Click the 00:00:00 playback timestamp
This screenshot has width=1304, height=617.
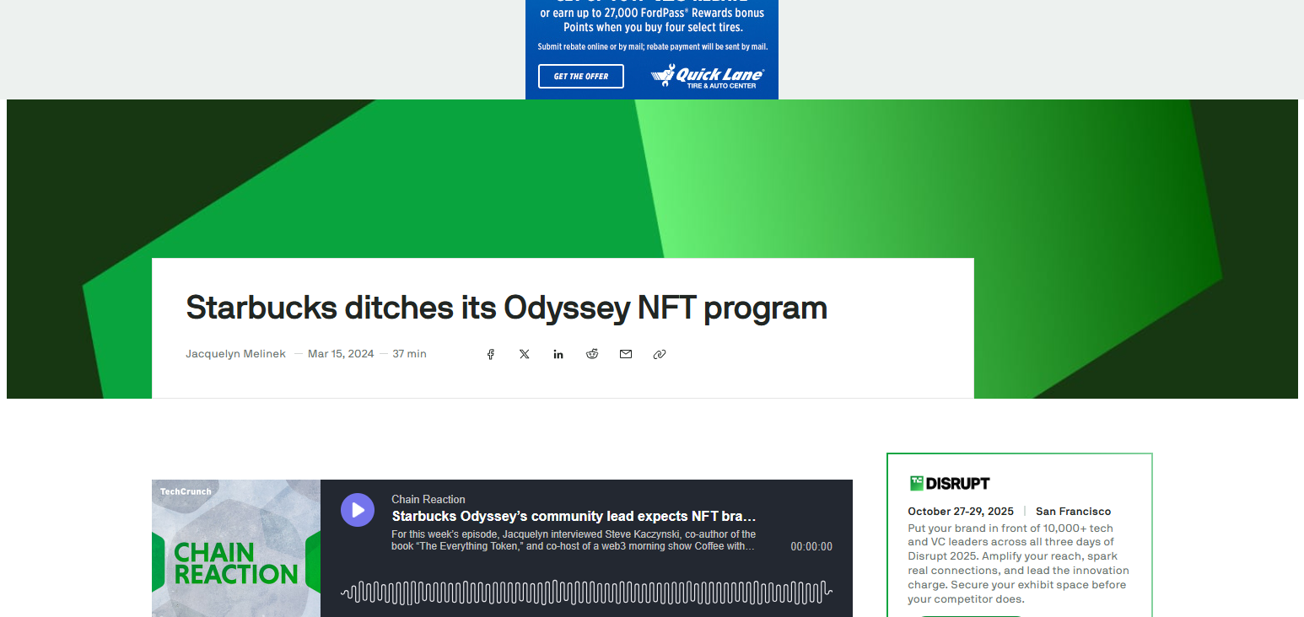pos(811,546)
